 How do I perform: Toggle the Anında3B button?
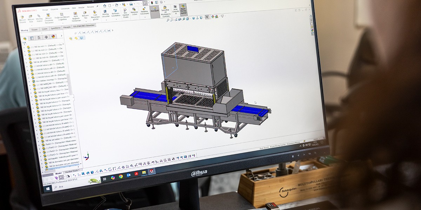(x=154, y=9)
